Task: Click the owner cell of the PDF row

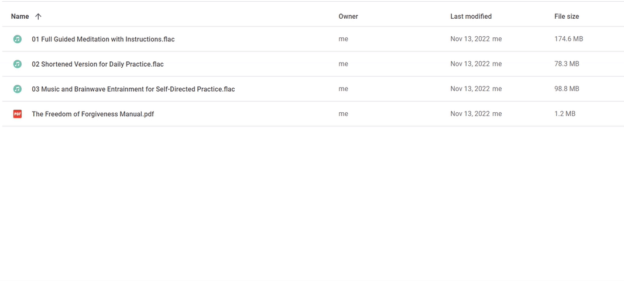Action: pos(343,114)
